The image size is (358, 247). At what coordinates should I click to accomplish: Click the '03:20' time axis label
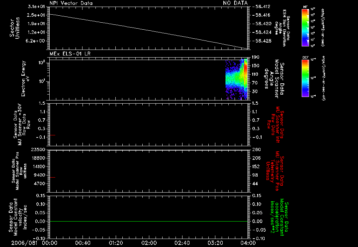[x=215, y=243]
